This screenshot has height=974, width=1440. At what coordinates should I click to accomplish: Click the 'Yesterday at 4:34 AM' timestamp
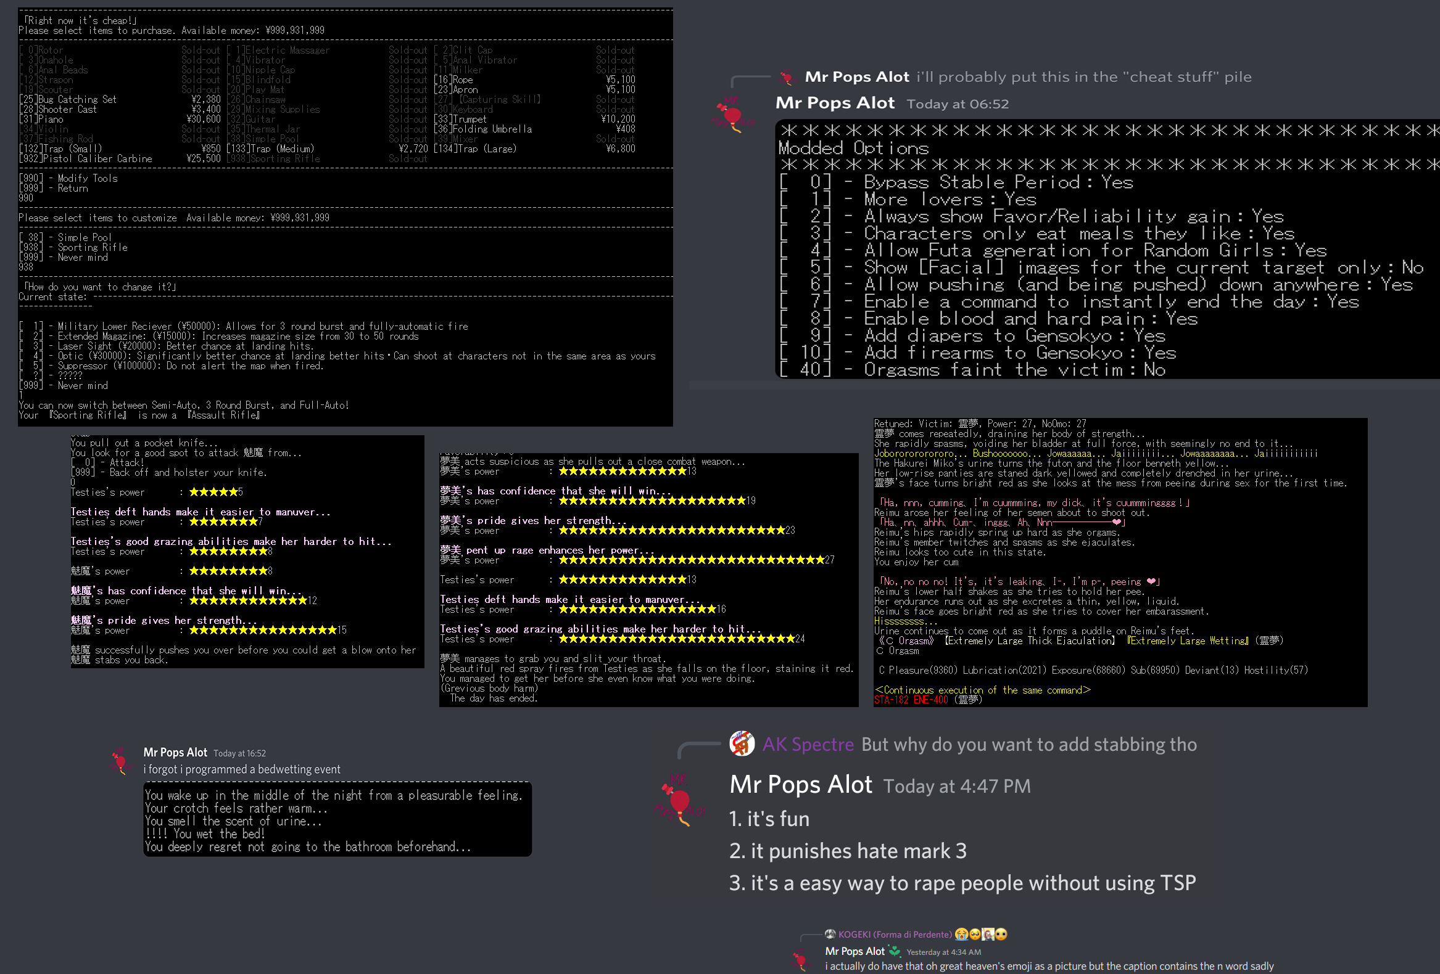point(943,952)
